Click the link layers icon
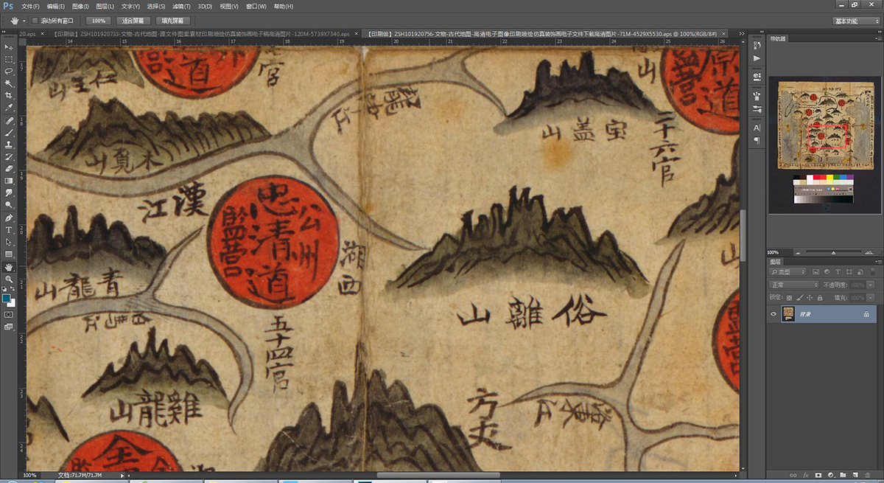 point(794,474)
